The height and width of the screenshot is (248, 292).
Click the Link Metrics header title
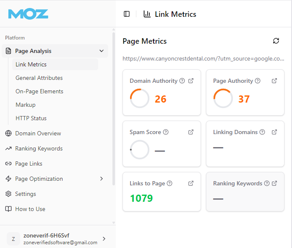[175, 14]
